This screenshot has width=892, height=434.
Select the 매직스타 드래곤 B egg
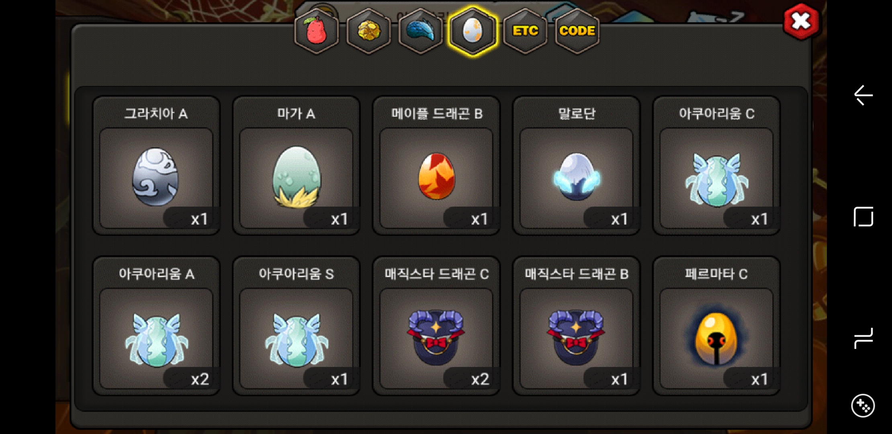(577, 326)
